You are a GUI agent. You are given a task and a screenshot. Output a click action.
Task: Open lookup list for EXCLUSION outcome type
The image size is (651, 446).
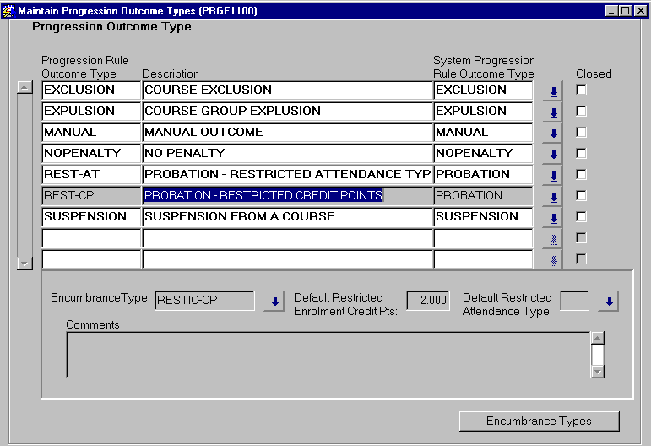553,91
